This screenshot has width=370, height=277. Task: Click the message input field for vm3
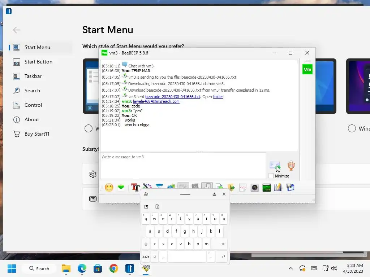(183, 166)
